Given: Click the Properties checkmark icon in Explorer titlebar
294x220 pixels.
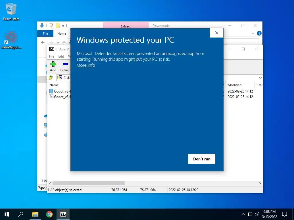Looking at the screenshot, I should (51, 25).
